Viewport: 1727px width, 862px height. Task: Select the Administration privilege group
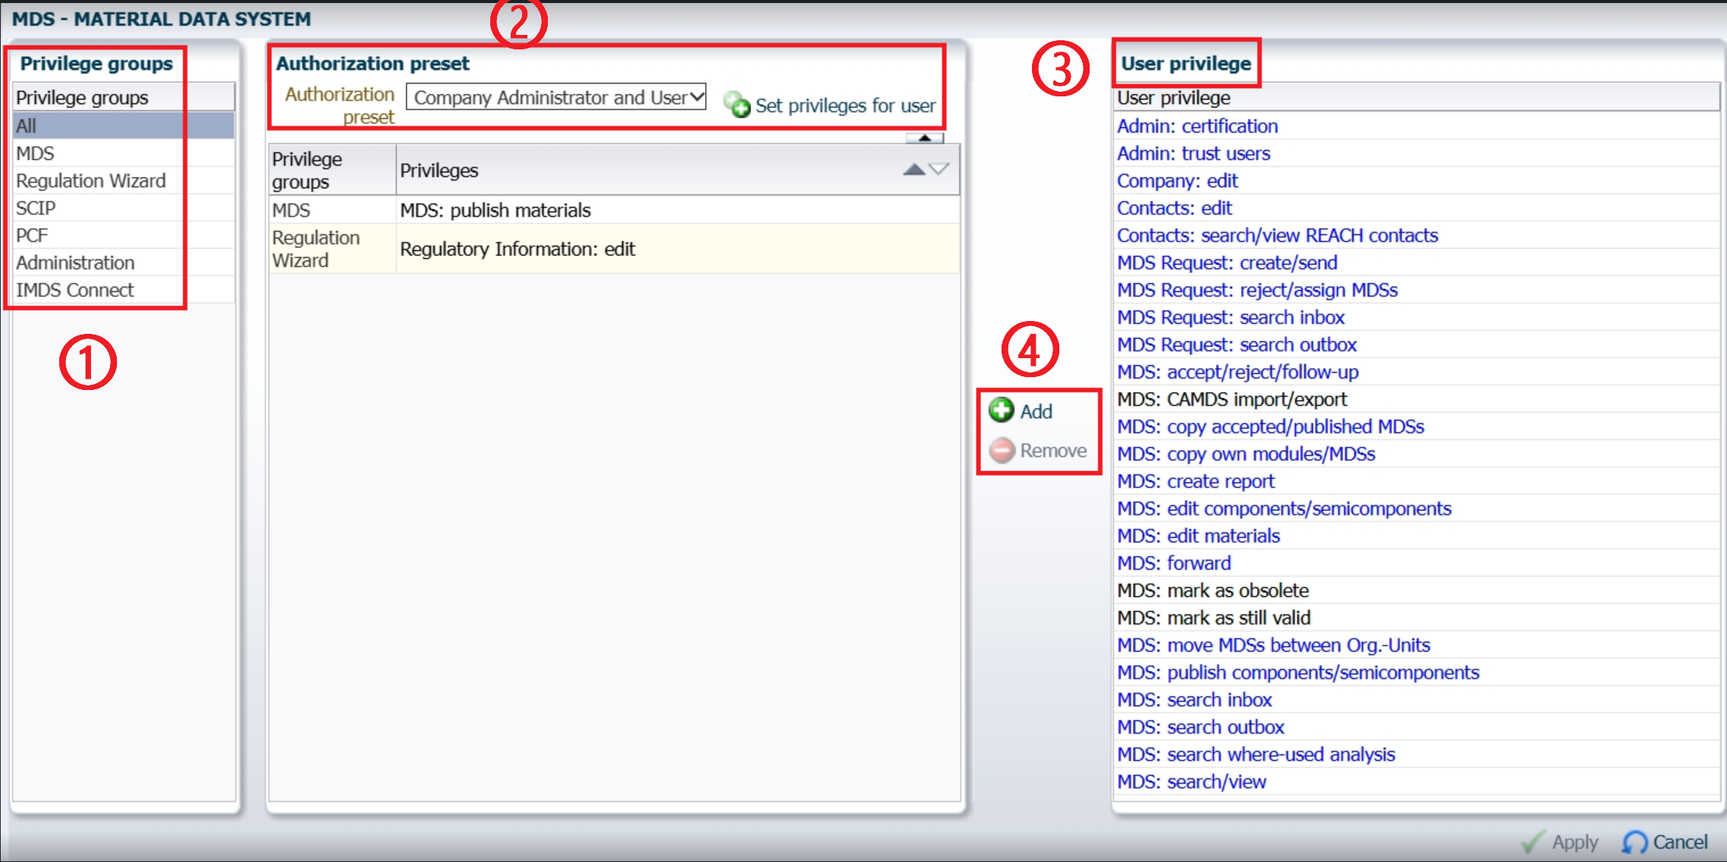(x=75, y=263)
